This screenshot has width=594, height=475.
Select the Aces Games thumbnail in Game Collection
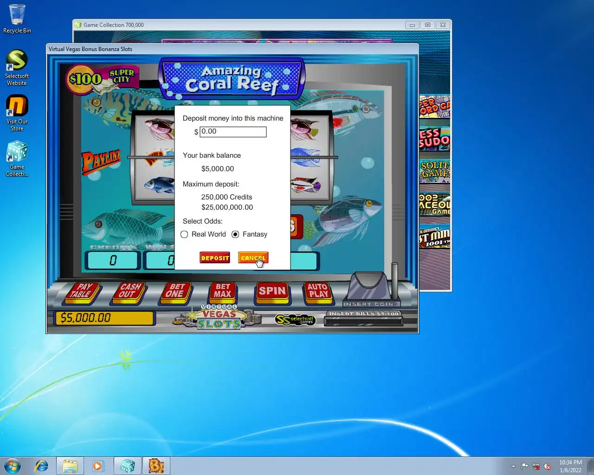pos(434,204)
